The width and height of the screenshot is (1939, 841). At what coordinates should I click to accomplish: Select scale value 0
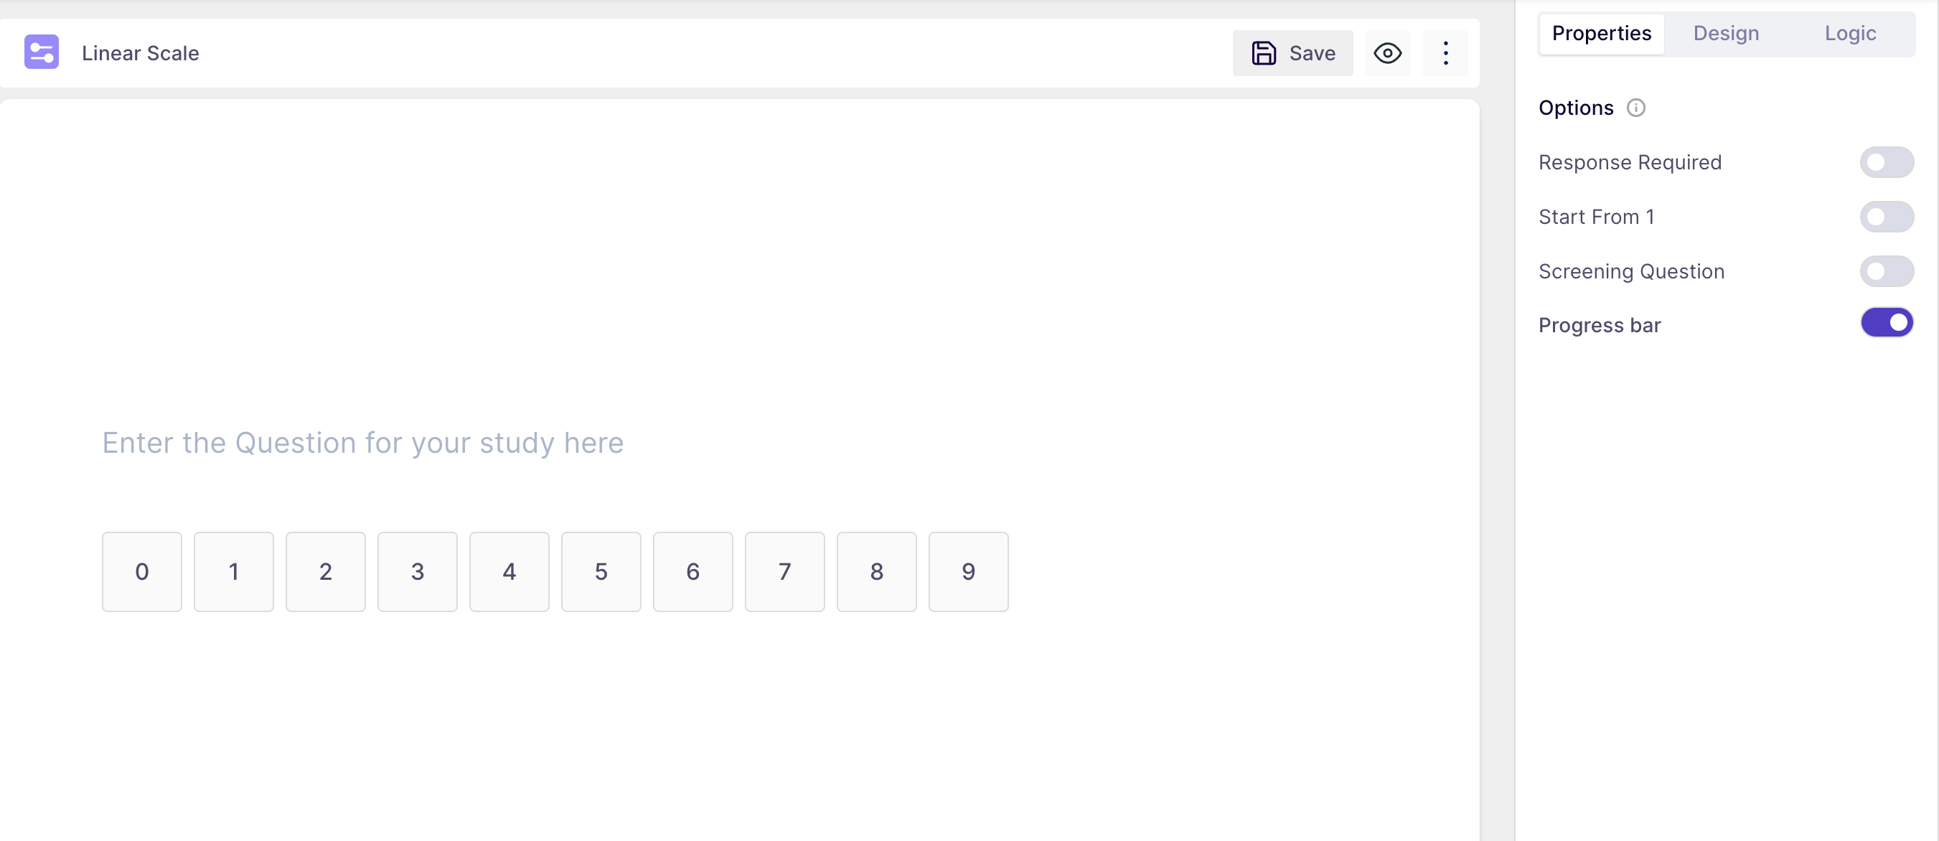click(142, 572)
